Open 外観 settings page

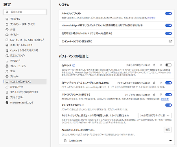pyautogui.click(x=25, y=29)
